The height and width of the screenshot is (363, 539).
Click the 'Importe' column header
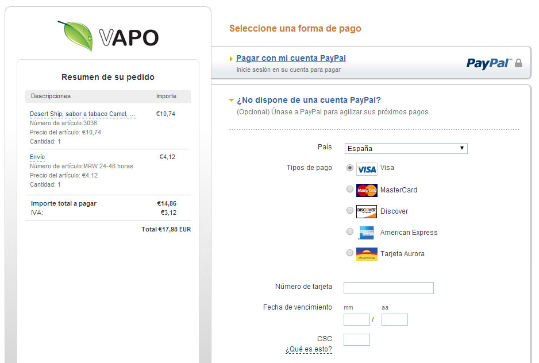click(166, 96)
